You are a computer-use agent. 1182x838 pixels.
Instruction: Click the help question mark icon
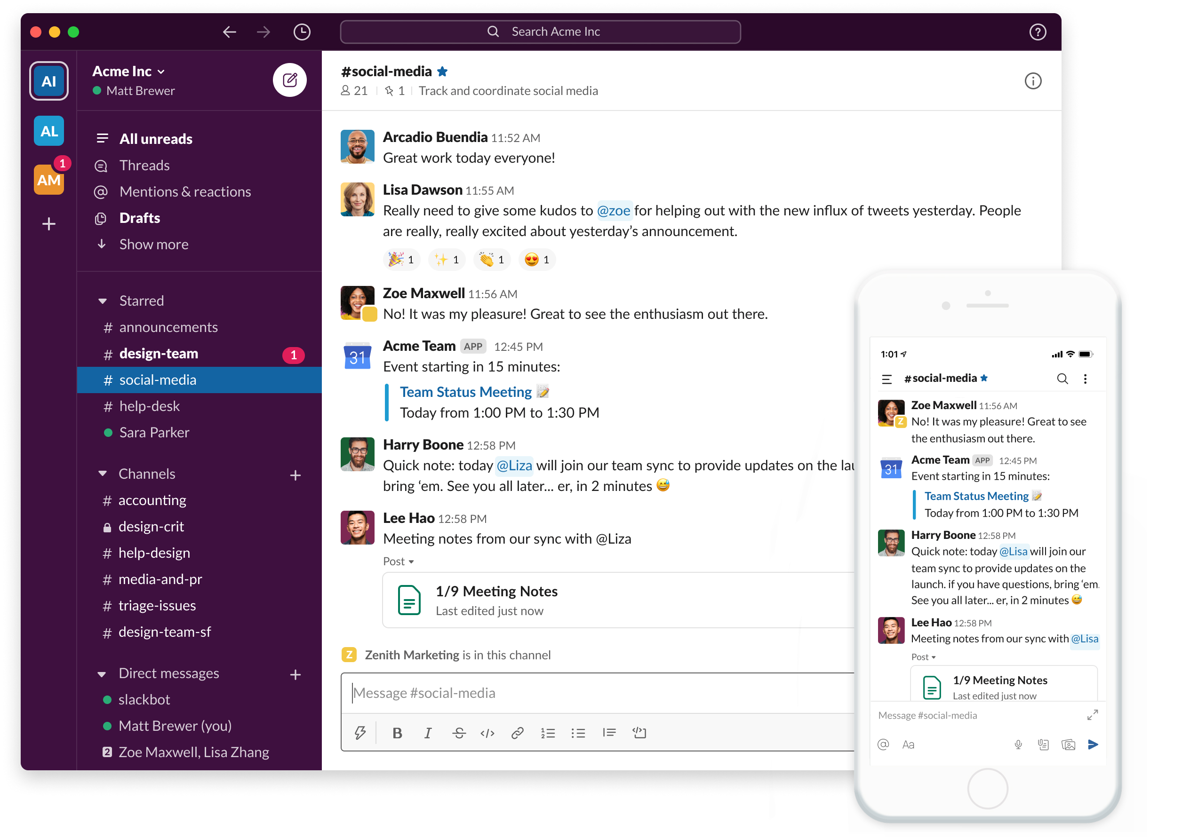coord(1037,32)
